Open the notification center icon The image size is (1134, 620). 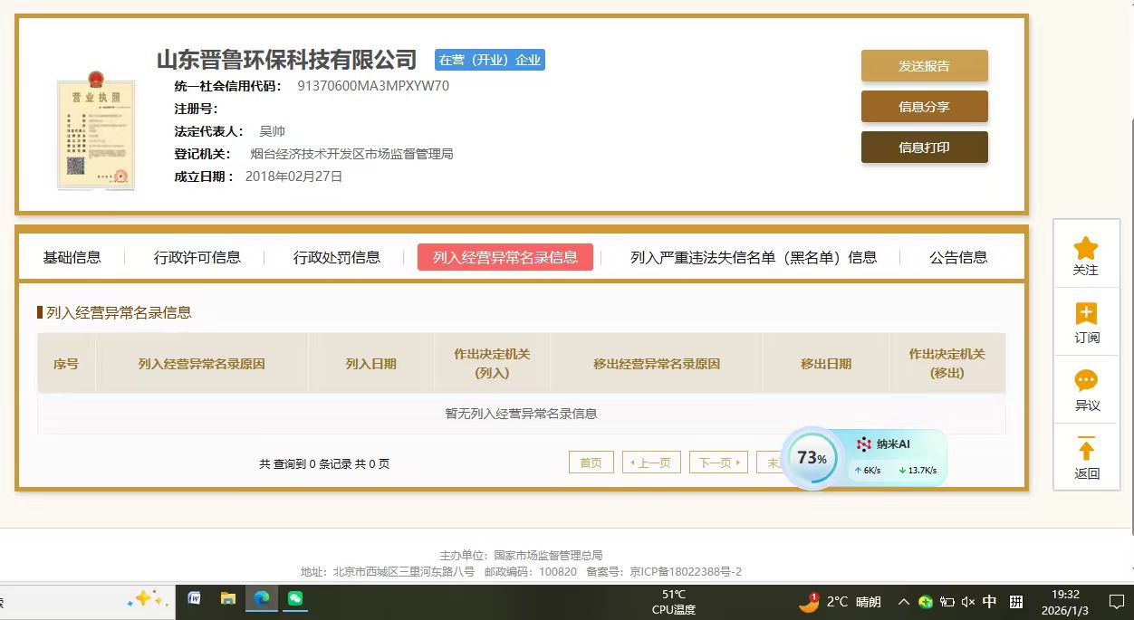pyautogui.click(x=1117, y=602)
